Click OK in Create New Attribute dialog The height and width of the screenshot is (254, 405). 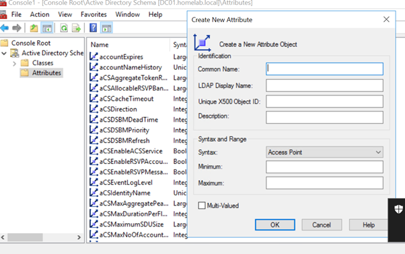point(274,225)
